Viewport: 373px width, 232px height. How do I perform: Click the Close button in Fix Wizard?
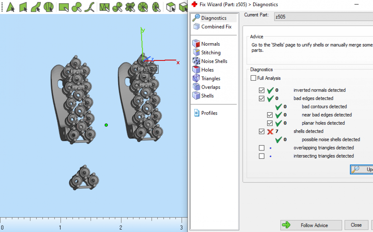pos(356,225)
